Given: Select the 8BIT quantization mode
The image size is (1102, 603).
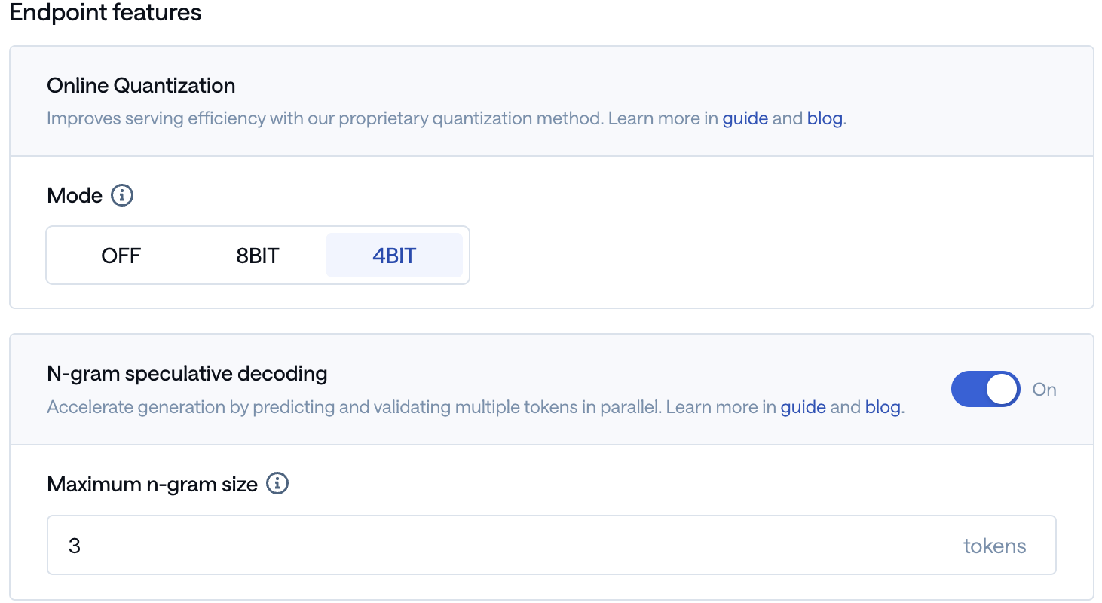Looking at the screenshot, I should [258, 256].
